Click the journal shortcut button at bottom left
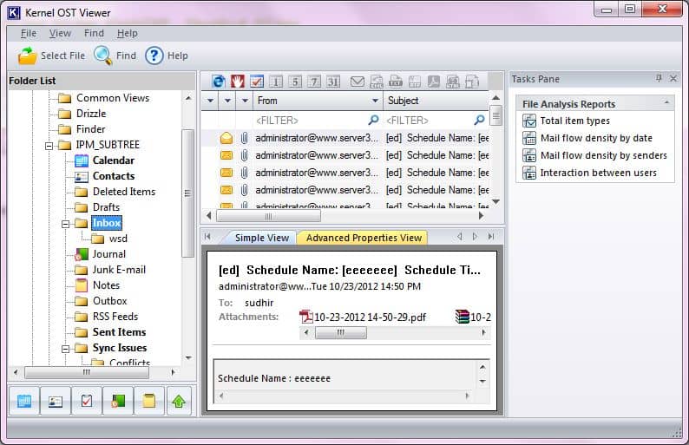The image size is (689, 445). pos(118,401)
